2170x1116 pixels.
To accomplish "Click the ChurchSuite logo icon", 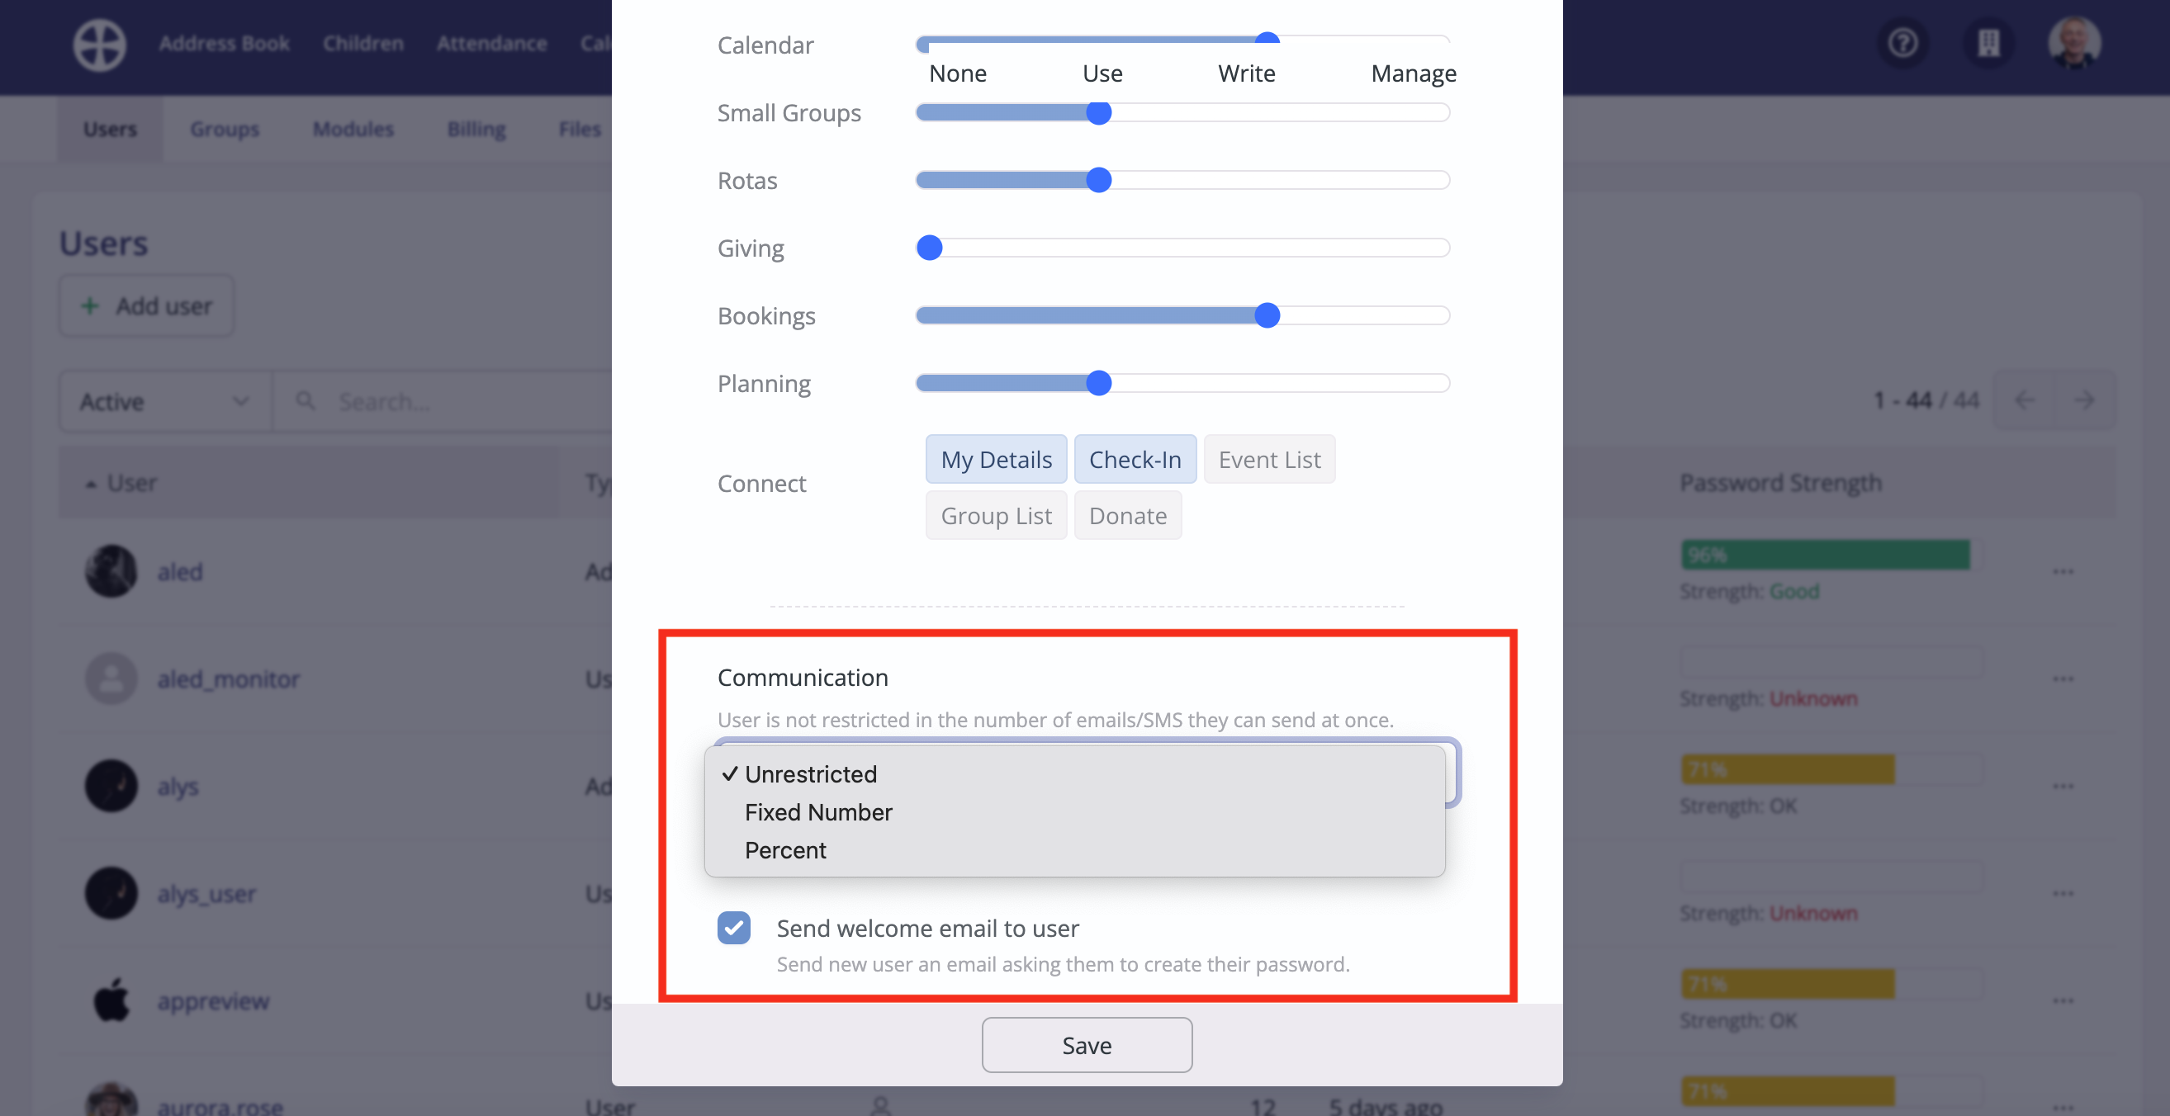I will 98,45.
